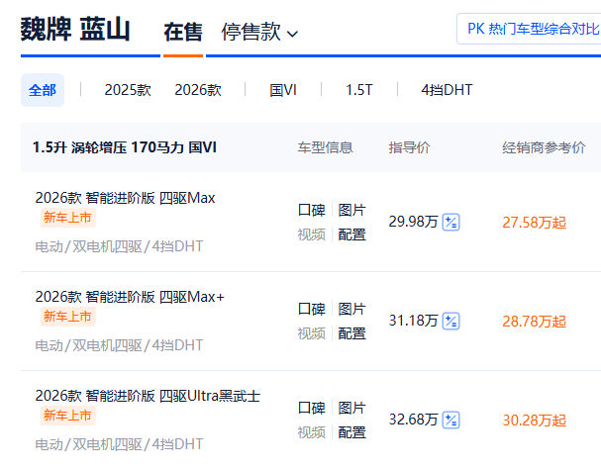
Task: Click 27.58万起 dealer reference price
Action: click(534, 223)
